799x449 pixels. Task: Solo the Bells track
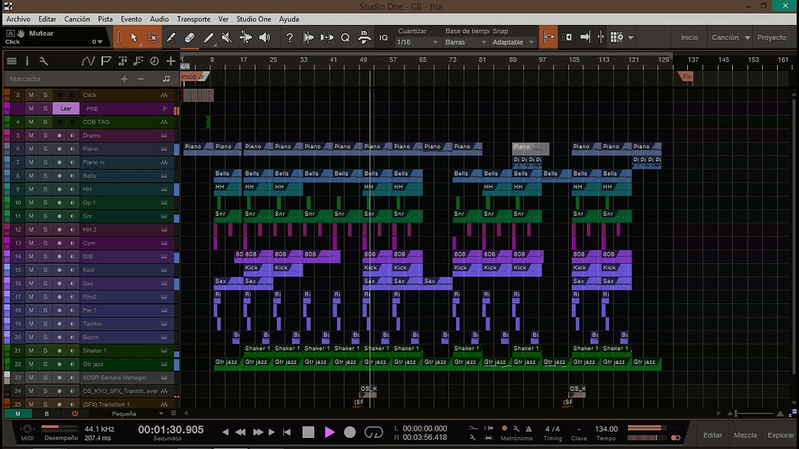45,176
